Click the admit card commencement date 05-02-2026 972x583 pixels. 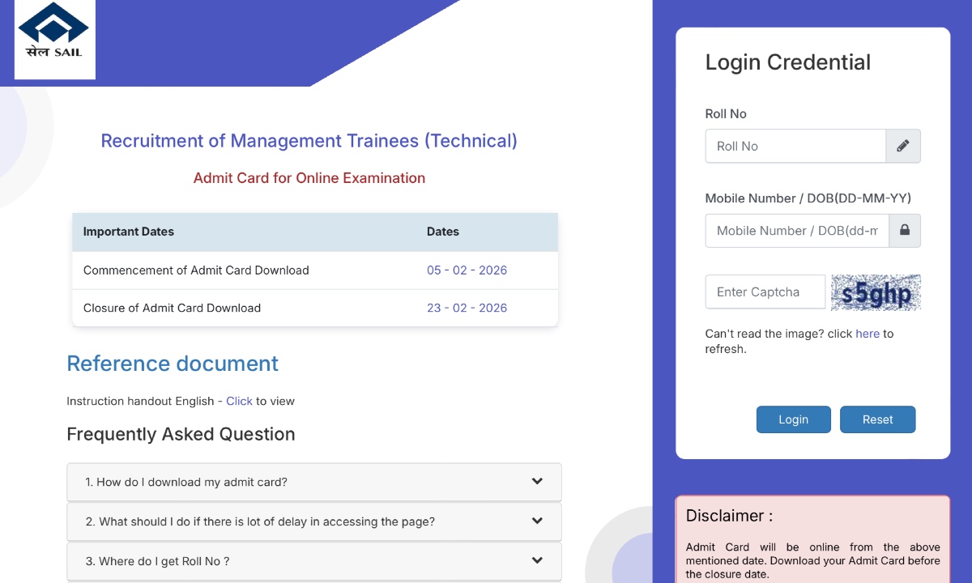tap(467, 270)
